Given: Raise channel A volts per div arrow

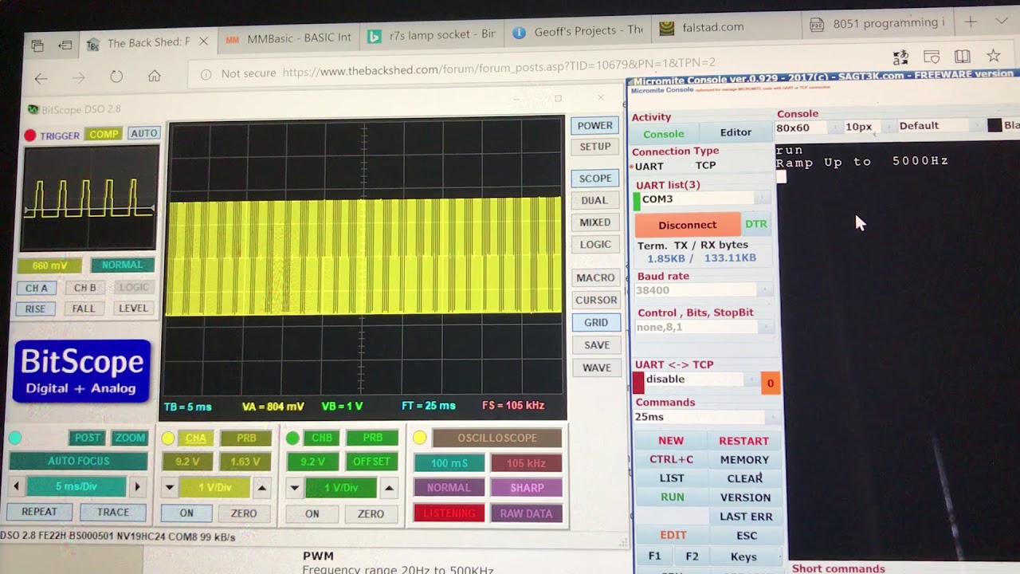Looking at the screenshot, I should point(261,487).
